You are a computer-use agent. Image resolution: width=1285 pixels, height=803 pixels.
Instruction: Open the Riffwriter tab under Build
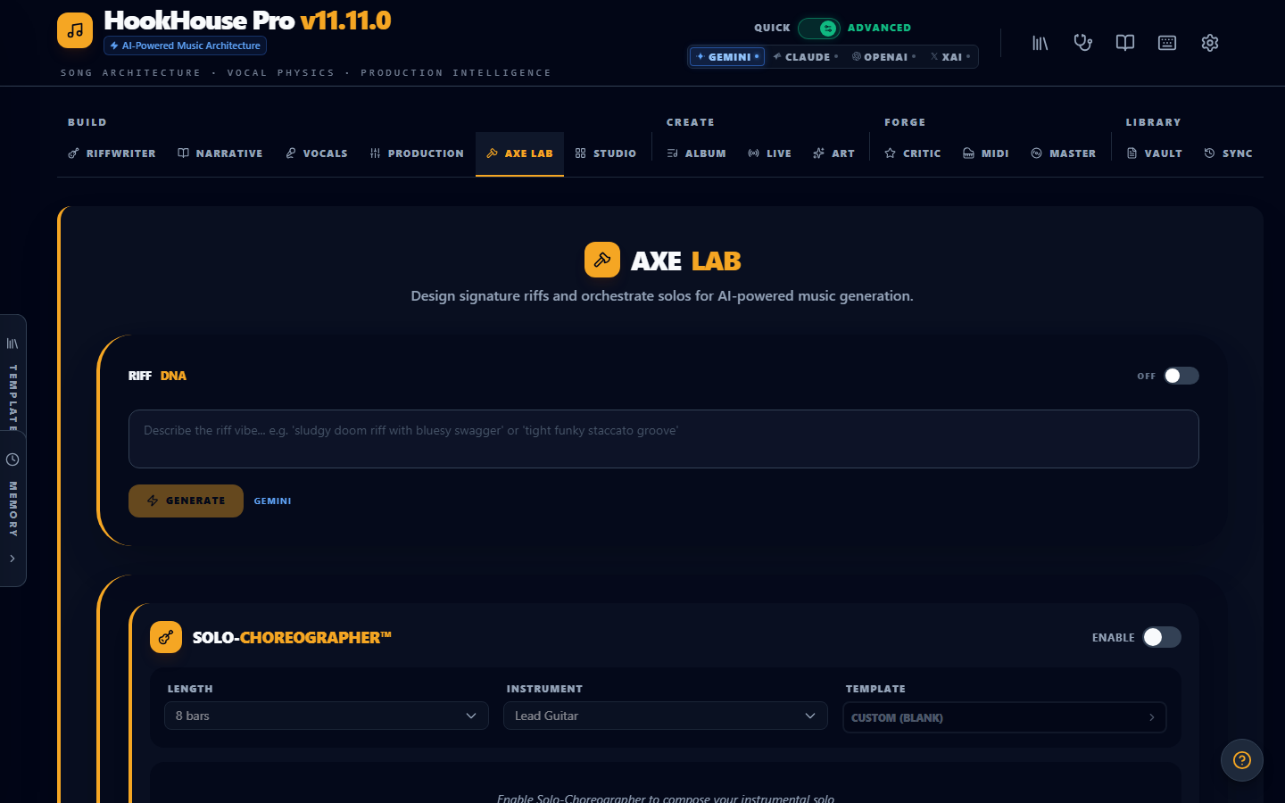point(112,153)
